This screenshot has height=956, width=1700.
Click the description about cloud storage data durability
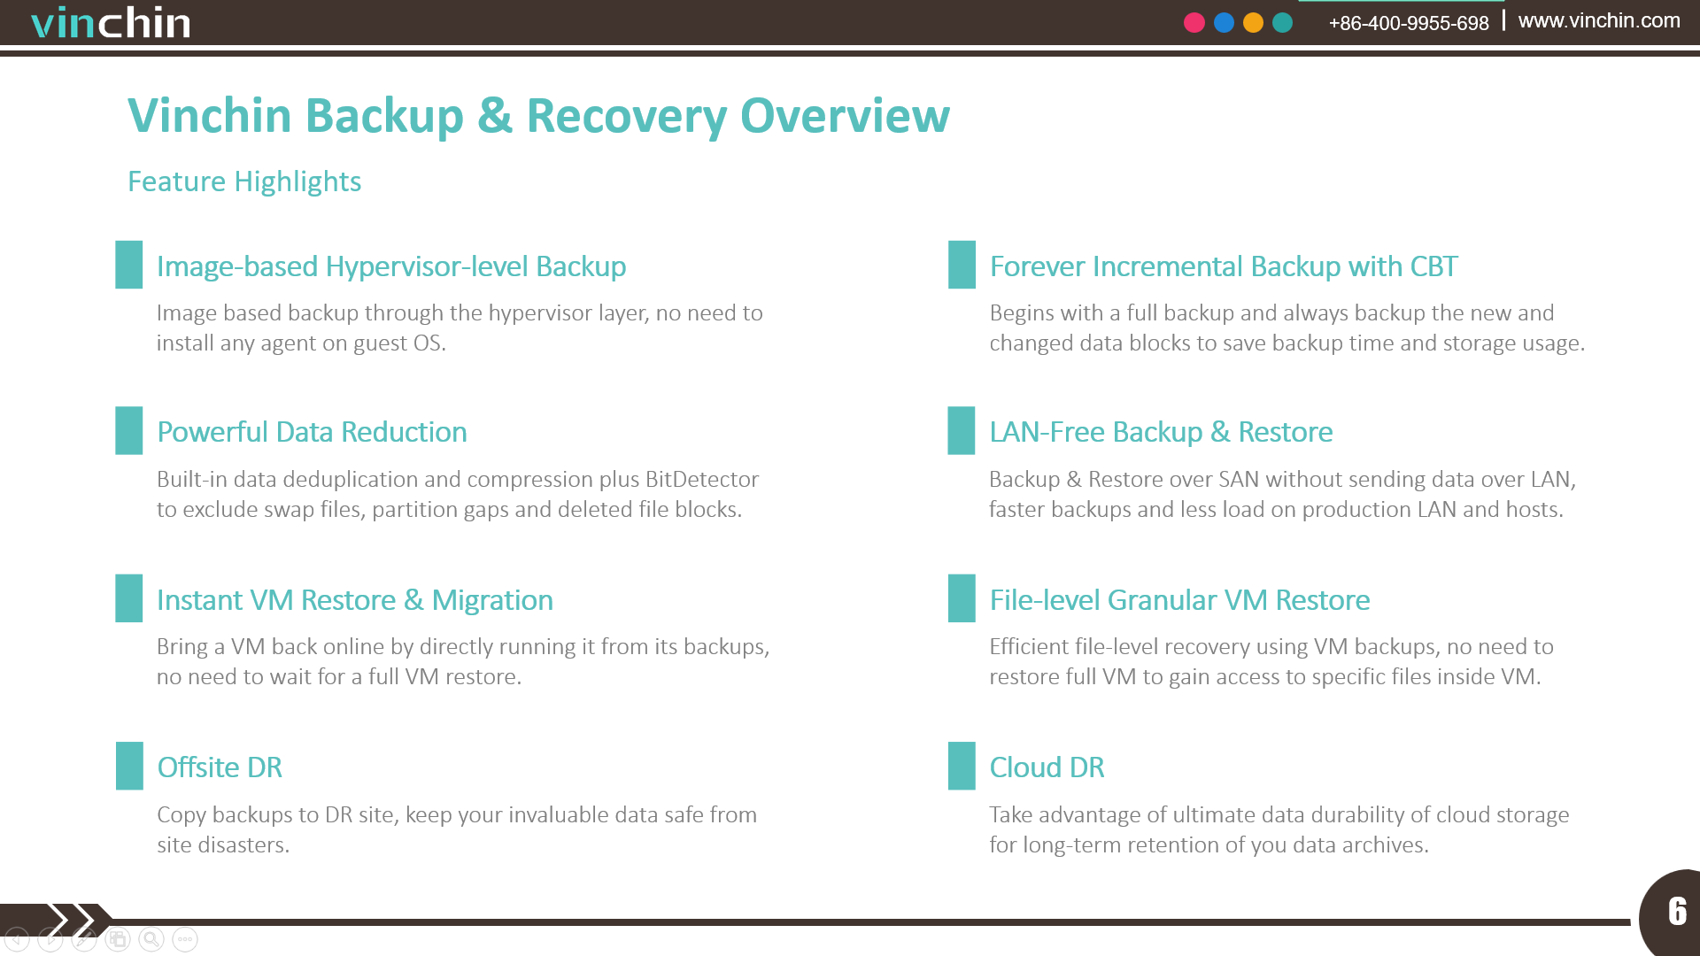(1279, 829)
